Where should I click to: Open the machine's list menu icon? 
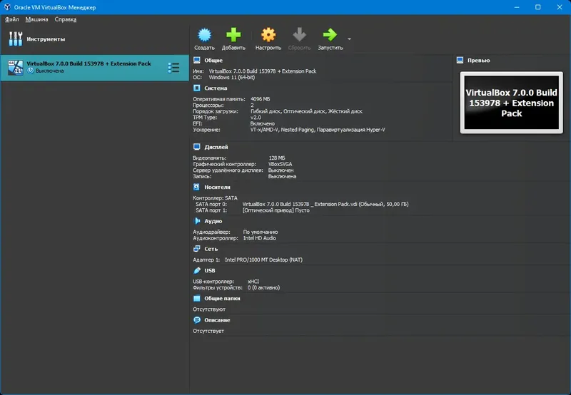pos(173,68)
